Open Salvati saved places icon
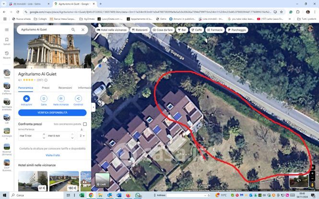This screenshot has width=319, height=199. click(7, 42)
